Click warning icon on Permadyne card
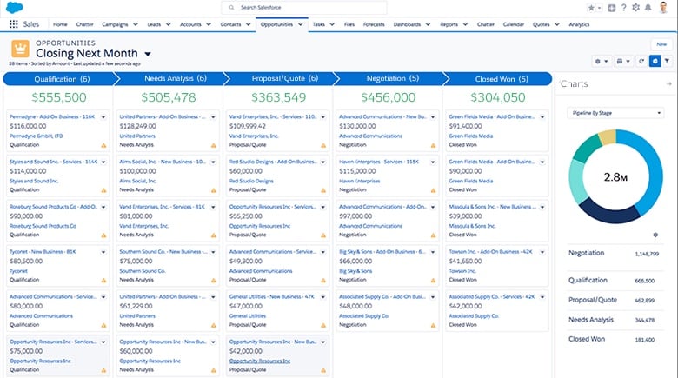The width and height of the screenshot is (678, 378). pos(103,146)
